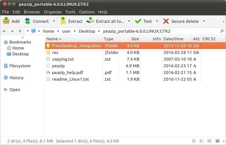Open the Convert dropdown arrow

54,21
